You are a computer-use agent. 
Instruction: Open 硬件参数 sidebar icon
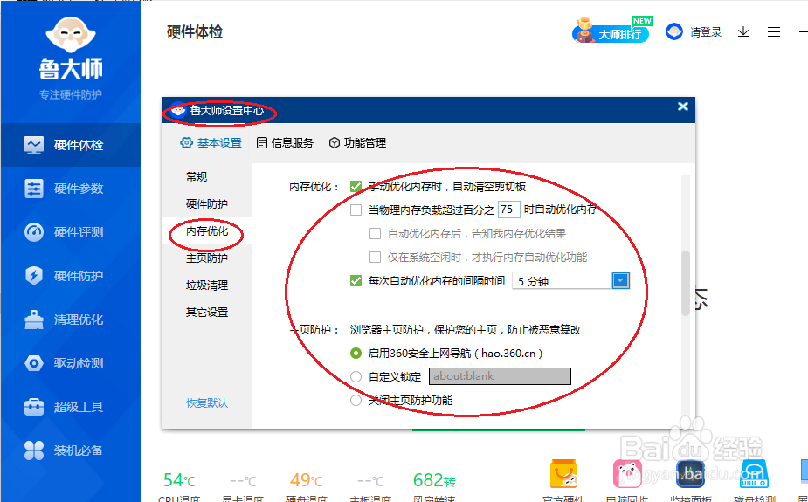(x=34, y=189)
